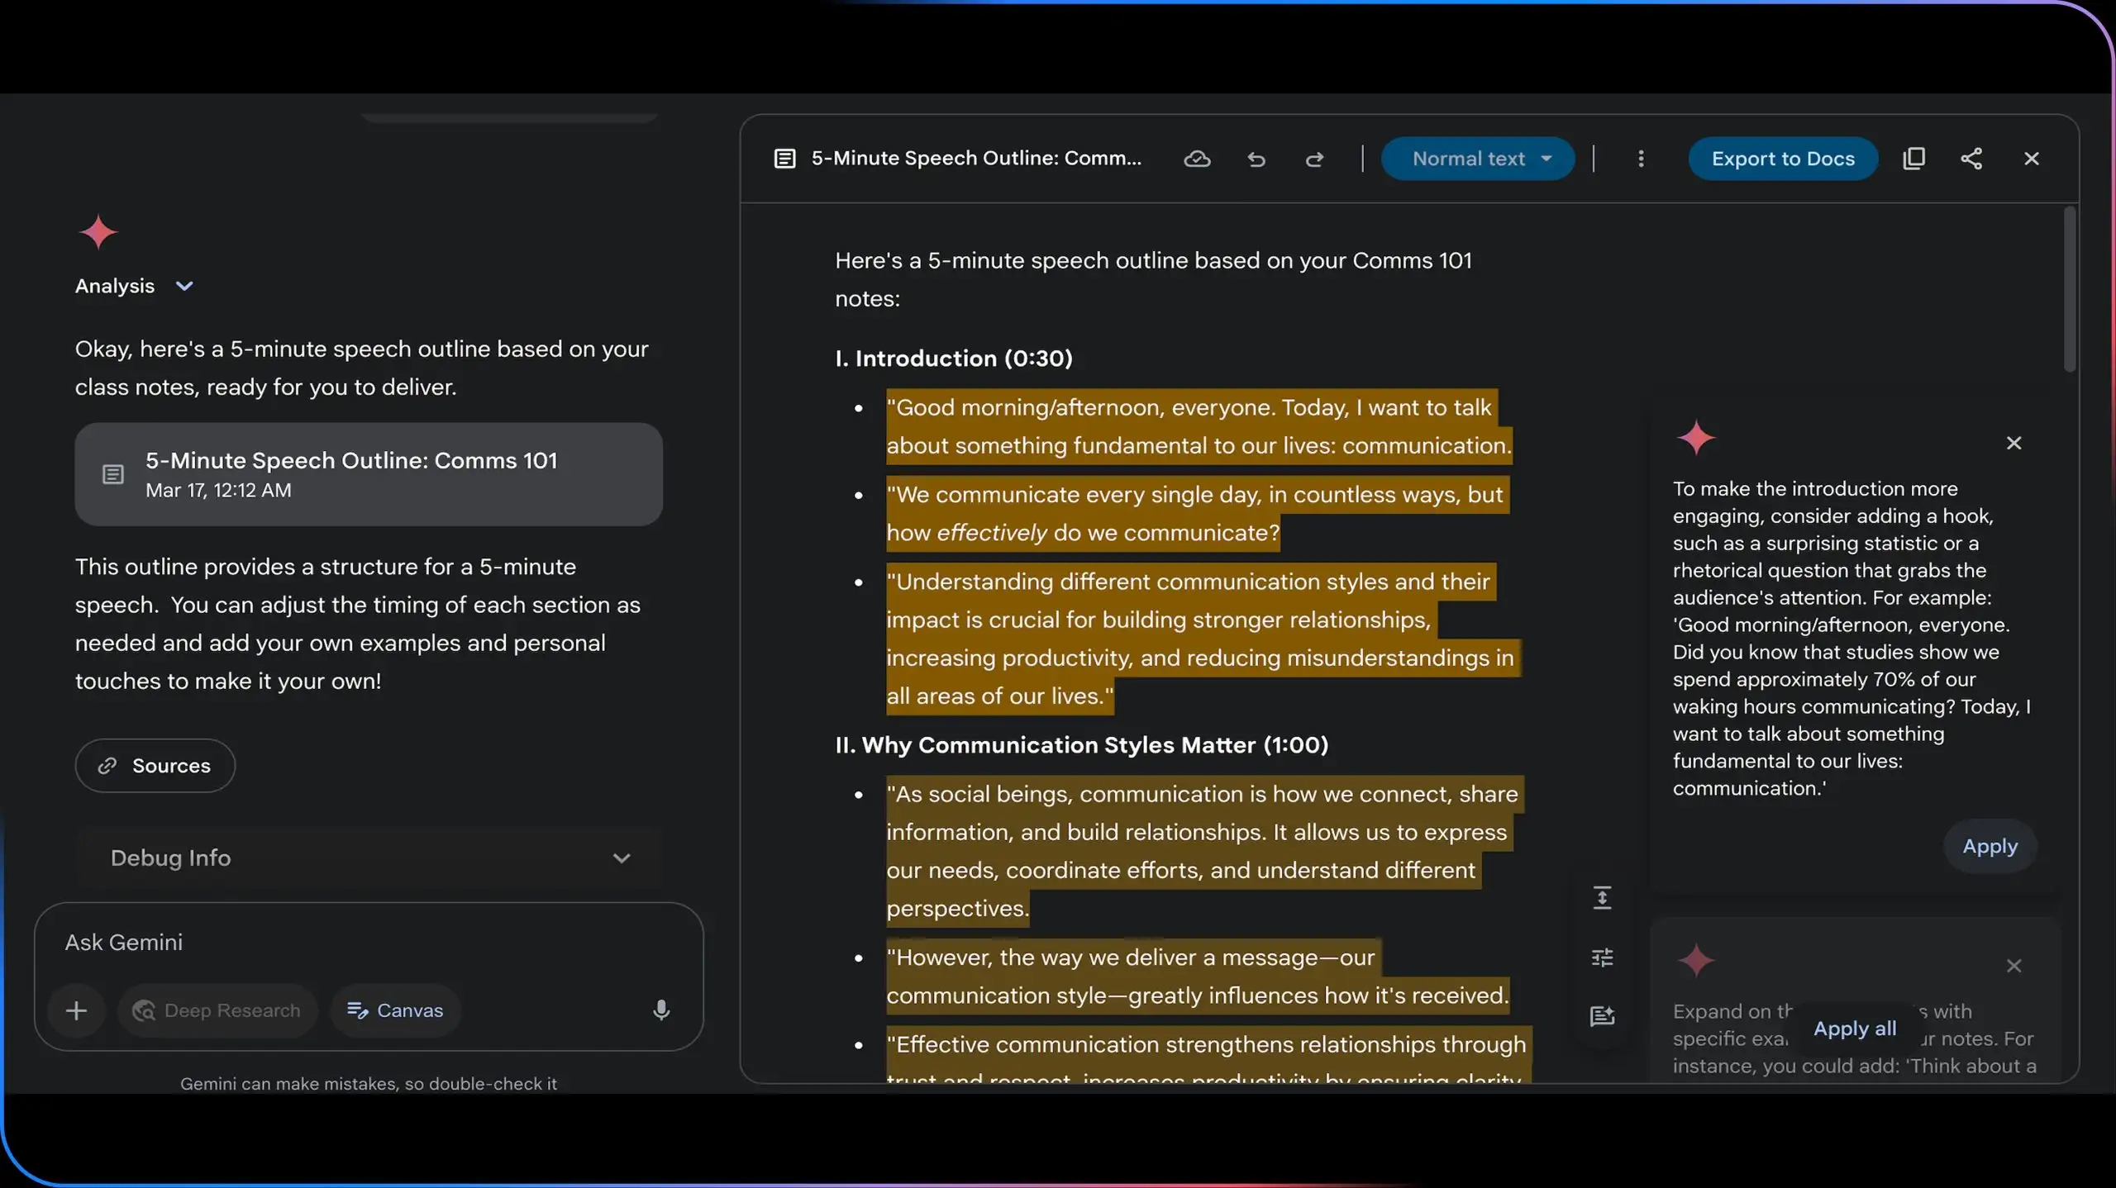This screenshot has height=1188, width=2116.
Task: Click the 'As social beings, communication' bullet
Action: 1205,851
